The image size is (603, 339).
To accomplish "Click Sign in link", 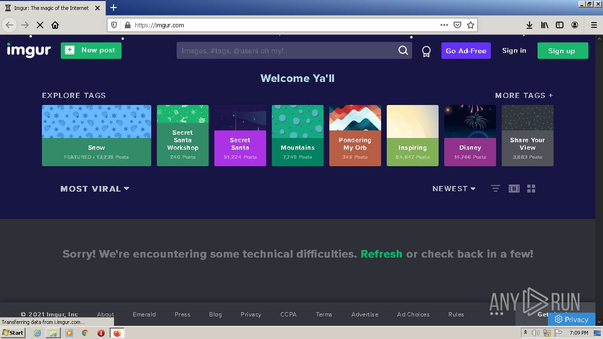I will [514, 50].
